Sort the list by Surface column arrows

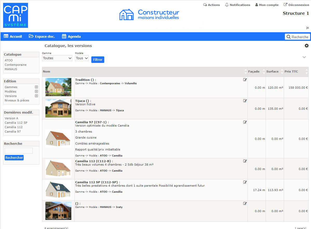(x=282, y=71)
